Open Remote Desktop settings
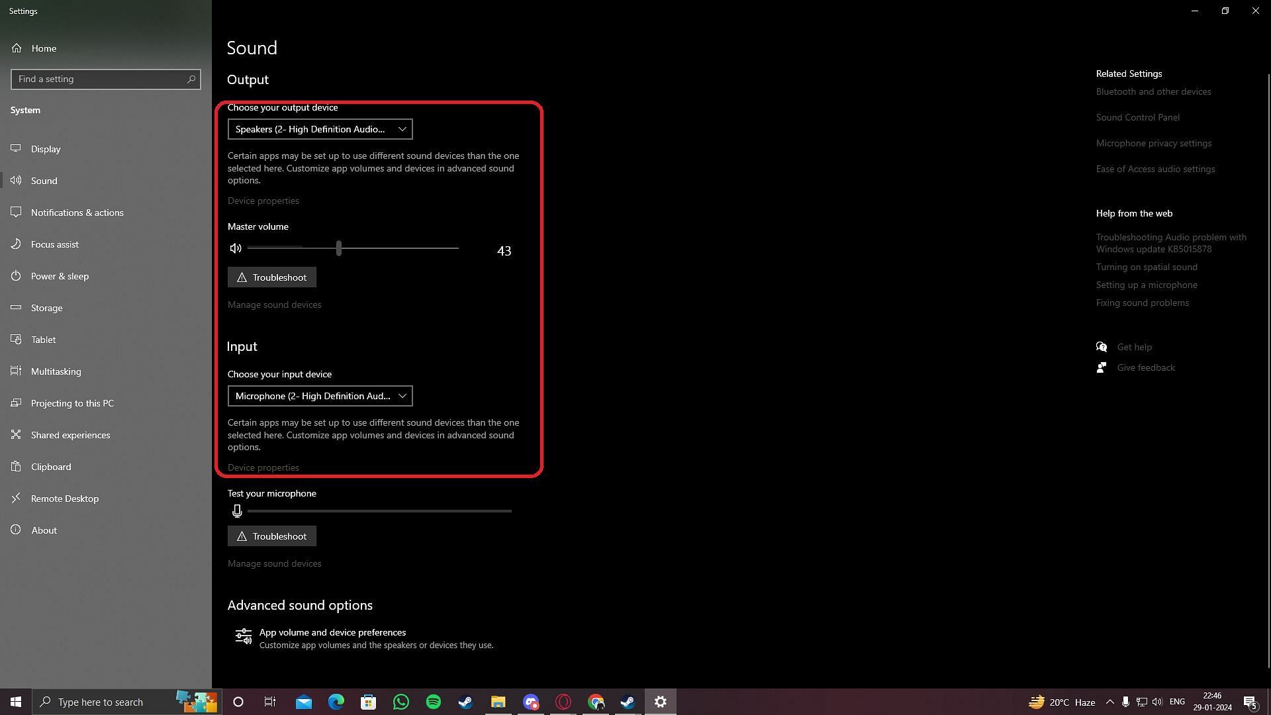Image resolution: width=1271 pixels, height=715 pixels. pos(106,499)
